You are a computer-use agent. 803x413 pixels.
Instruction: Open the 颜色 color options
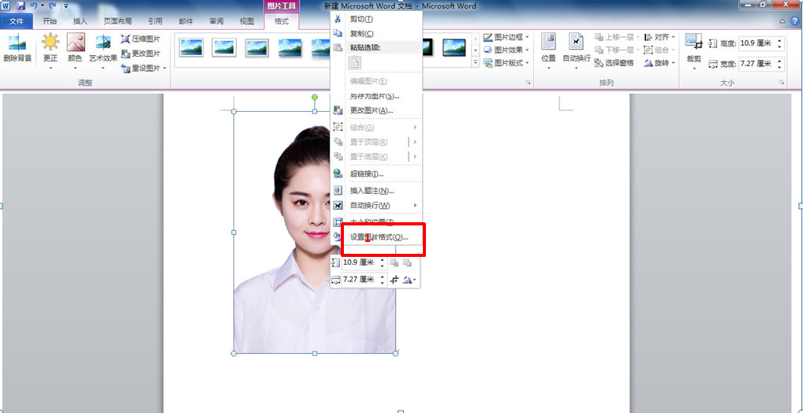pos(75,51)
